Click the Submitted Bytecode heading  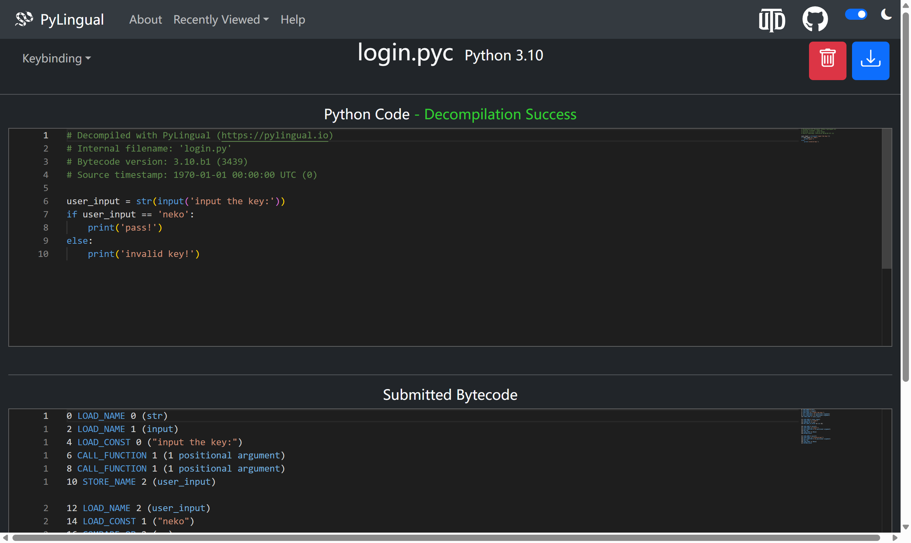450,395
